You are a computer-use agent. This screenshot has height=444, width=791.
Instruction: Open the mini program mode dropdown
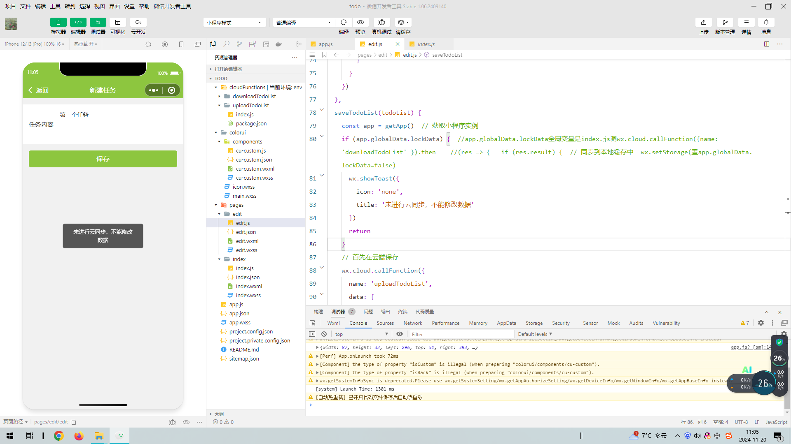234,23
